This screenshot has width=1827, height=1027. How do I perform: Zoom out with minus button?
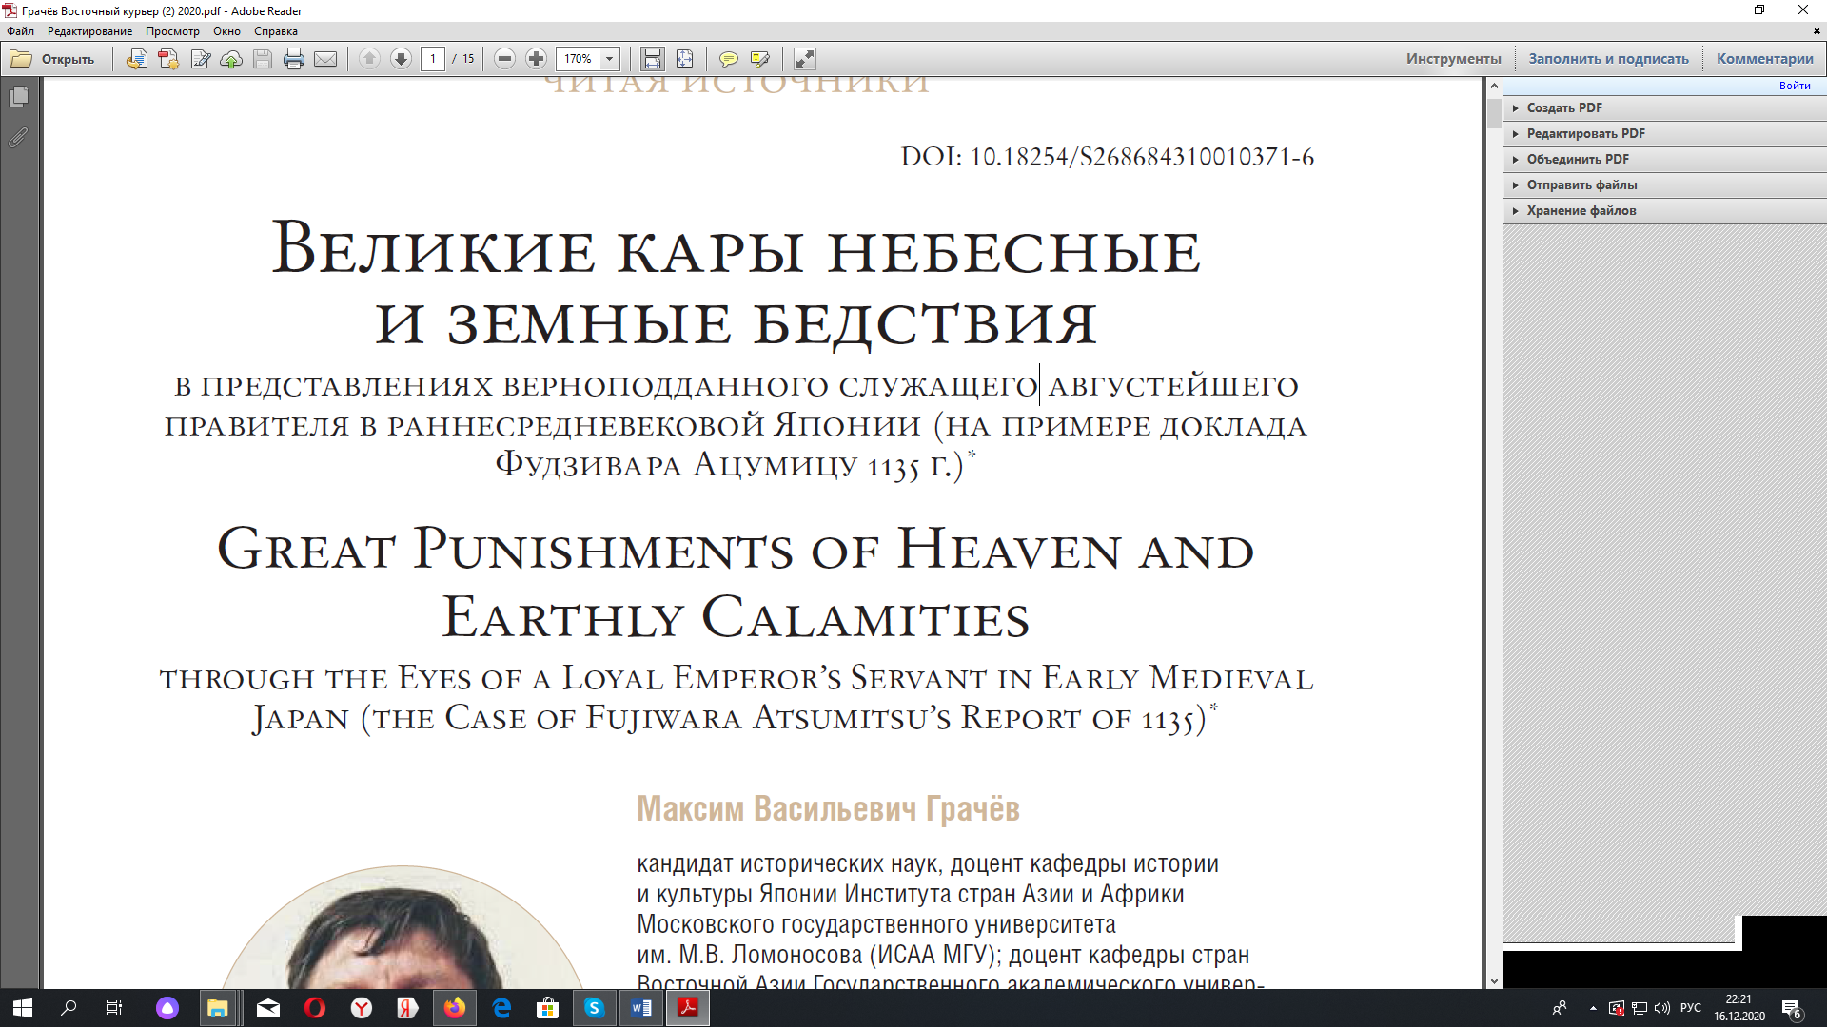505,59
